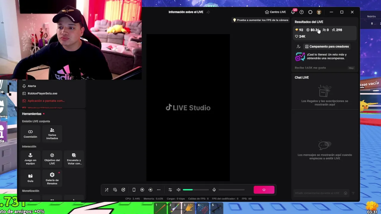Click the dashed-circle replay record icon

click(x=150, y=190)
